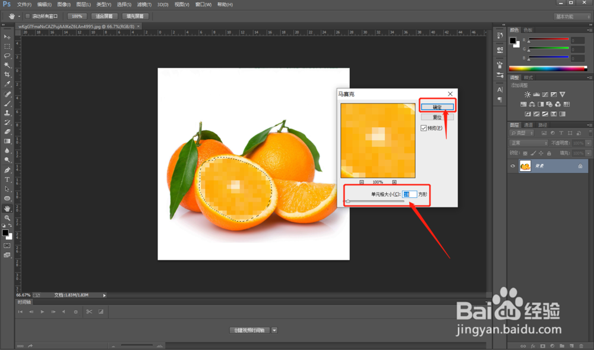594x350 pixels.
Task: Select the Pen tool
Action: [x=7, y=170]
